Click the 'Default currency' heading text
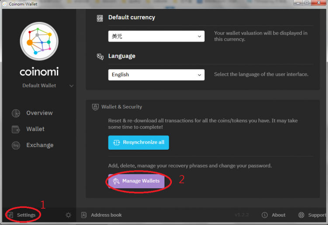This screenshot has height=225, width=328. [132, 18]
